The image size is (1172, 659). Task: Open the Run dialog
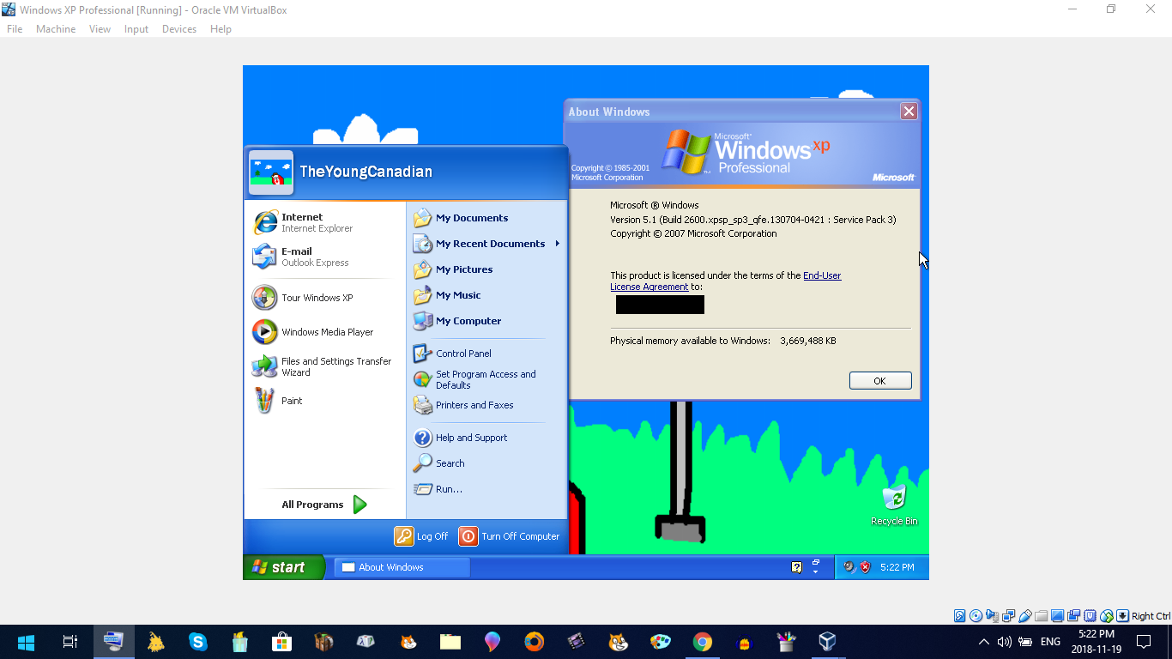(x=486, y=489)
